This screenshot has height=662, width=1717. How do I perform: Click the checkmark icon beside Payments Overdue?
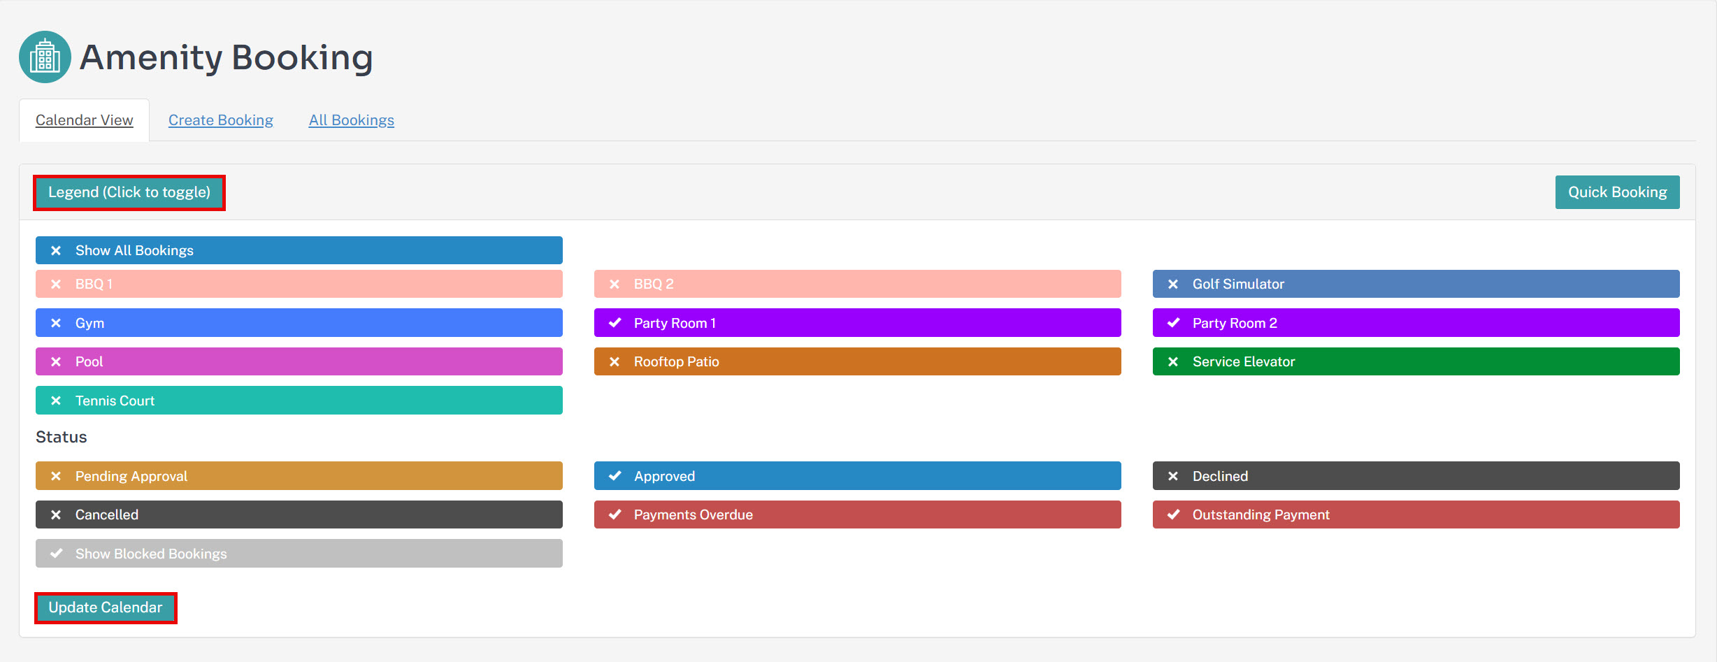point(615,515)
